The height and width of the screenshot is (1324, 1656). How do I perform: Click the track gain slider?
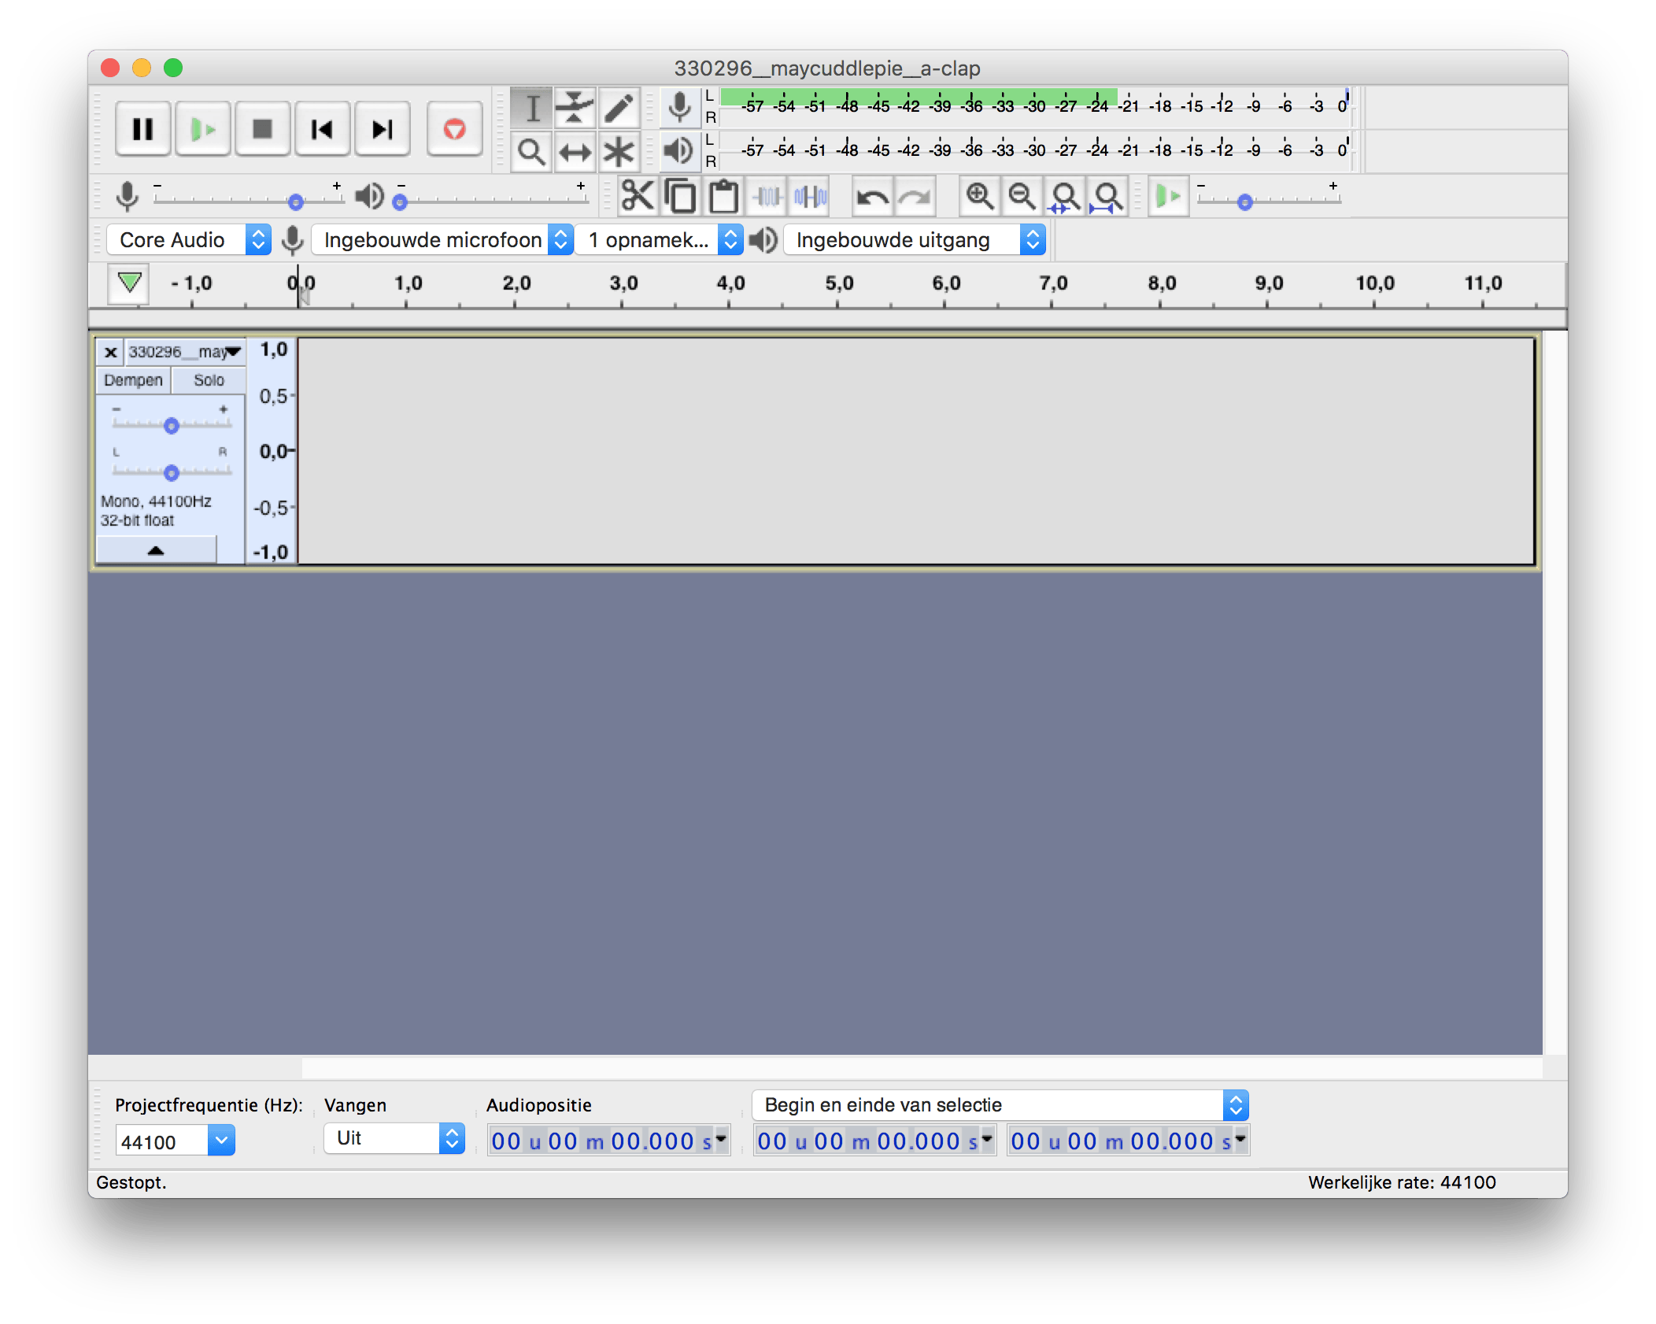click(x=172, y=426)
